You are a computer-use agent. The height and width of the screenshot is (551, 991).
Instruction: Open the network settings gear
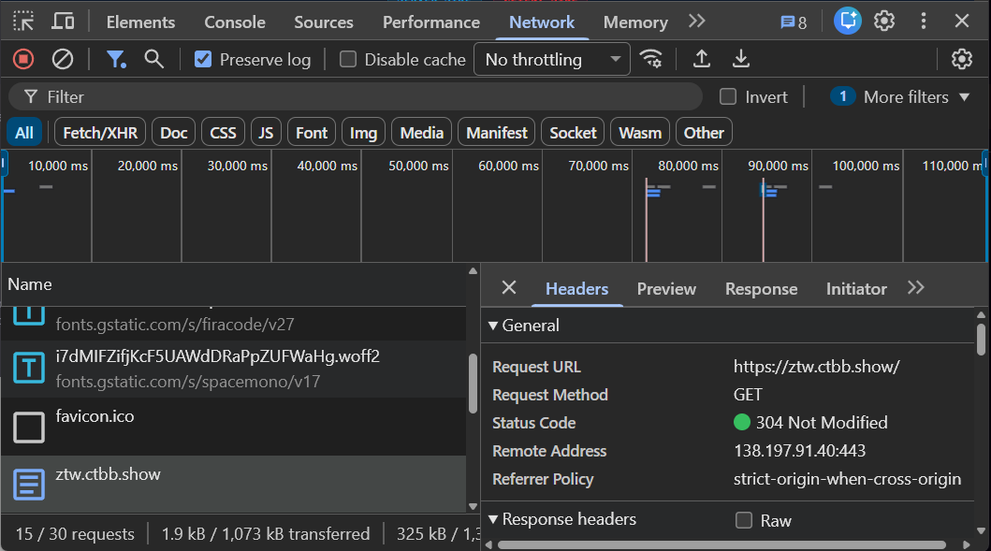[962, 59]
